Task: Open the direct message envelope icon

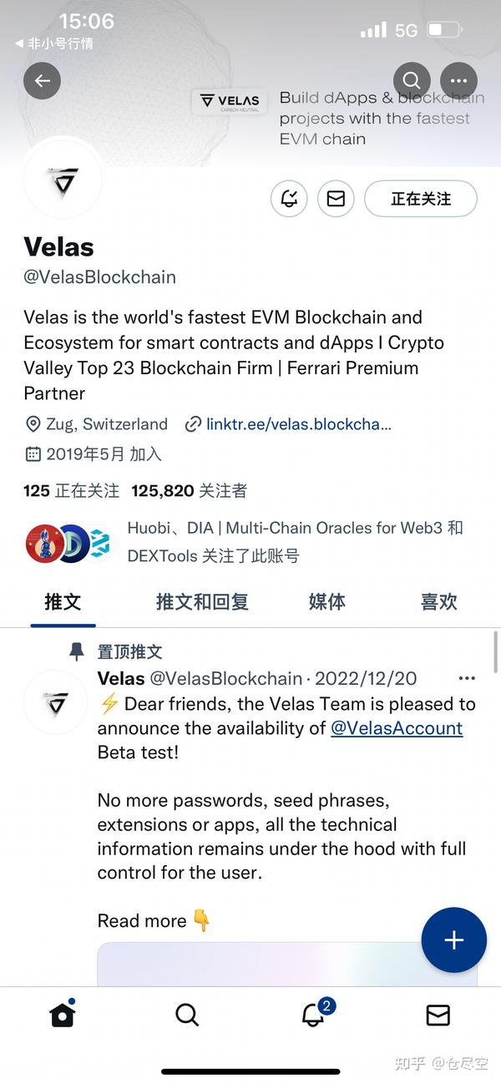Action: point(336,199)
